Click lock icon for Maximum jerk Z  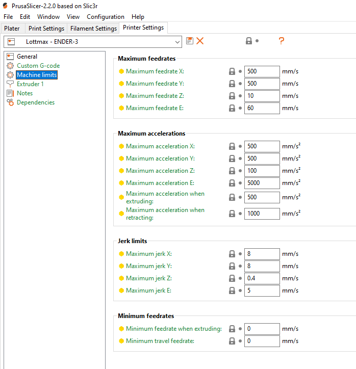tap(232, 278)
